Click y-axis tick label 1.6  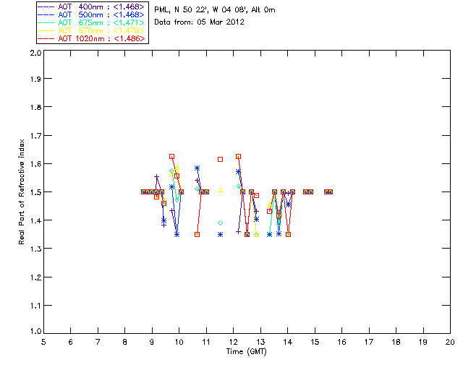[x=35, y=164]
